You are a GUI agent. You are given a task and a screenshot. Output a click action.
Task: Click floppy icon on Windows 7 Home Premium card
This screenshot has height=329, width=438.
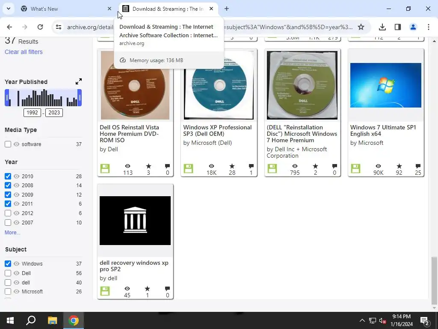272,169
